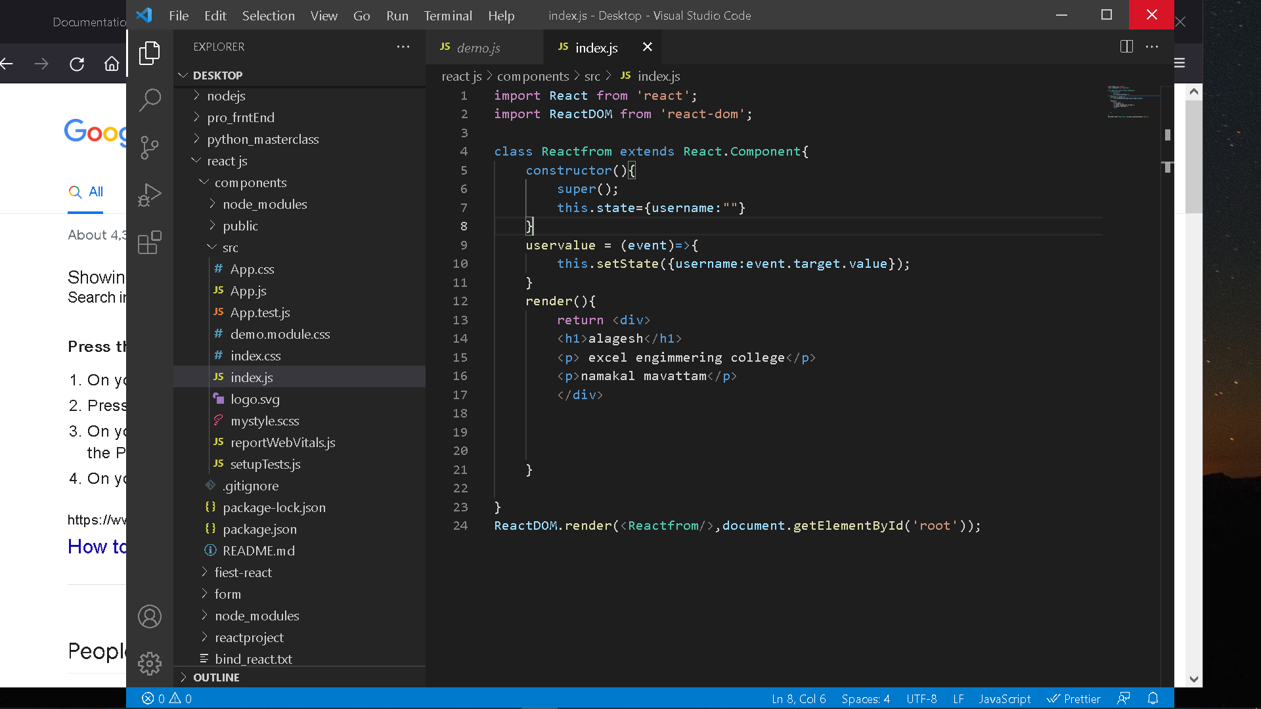Open the Manage gear menu
Screen dimensions: 1261x709
pos(150,664)
